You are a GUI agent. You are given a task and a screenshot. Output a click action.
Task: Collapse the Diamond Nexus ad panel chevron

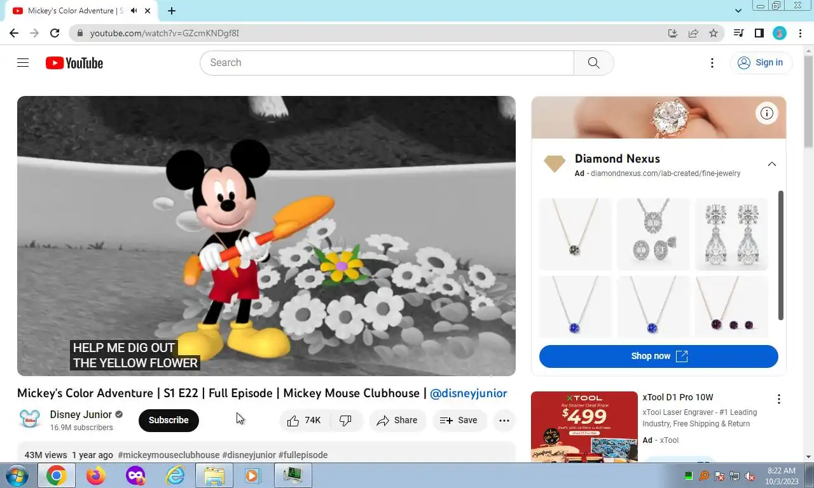tap(771, 164)
